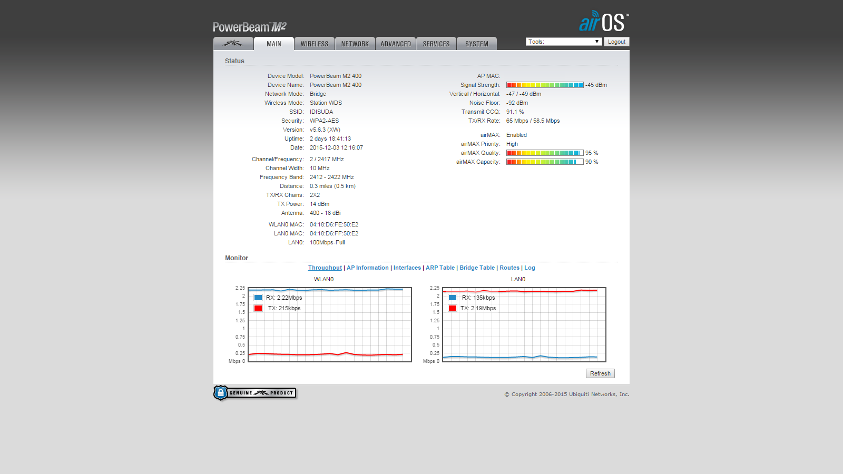
Task: Click the Vertical / Horizontal value -47 / -49 dBm
Action: 524,94
